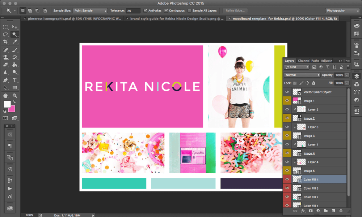Click the pink background color swatch

[x=12, y=109]
